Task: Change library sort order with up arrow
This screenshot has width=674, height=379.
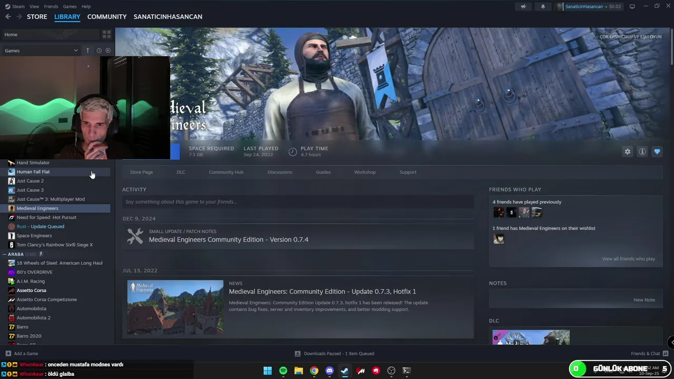Action: click(x=88, y=51)
